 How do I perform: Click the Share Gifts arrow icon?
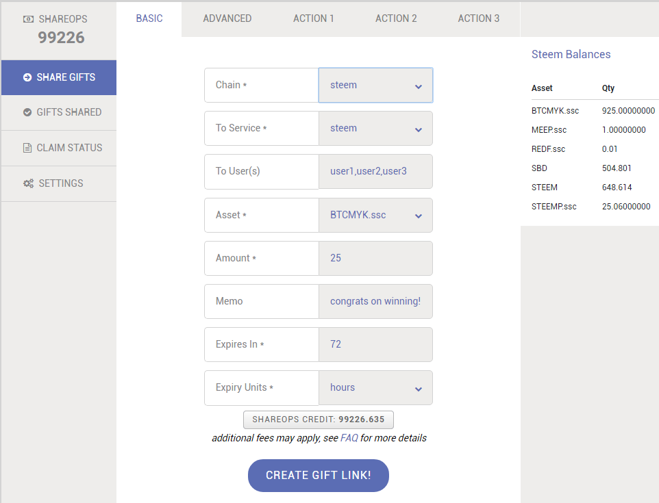pyautogui.click(x=27, y=77)
